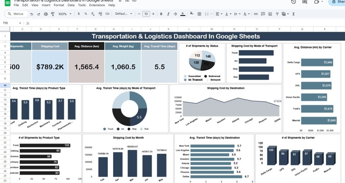Click the $789.2K value cell
This screenshot has height=183, width=345.
[x=50, y=67]
